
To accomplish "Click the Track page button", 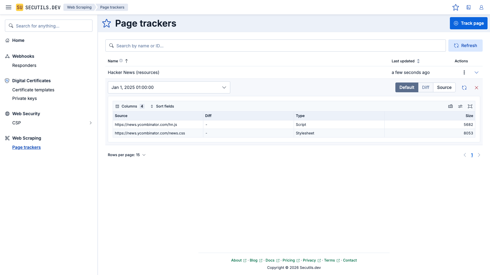I will [x=469, y=23].
